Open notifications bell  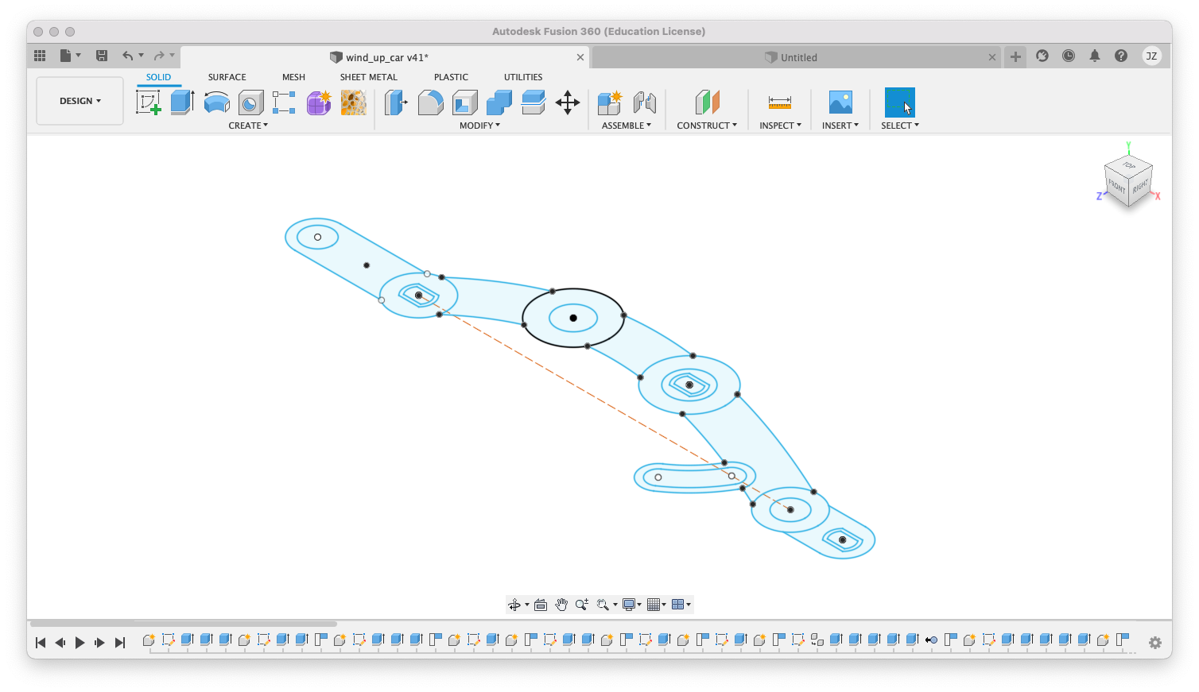[1095, 56]
